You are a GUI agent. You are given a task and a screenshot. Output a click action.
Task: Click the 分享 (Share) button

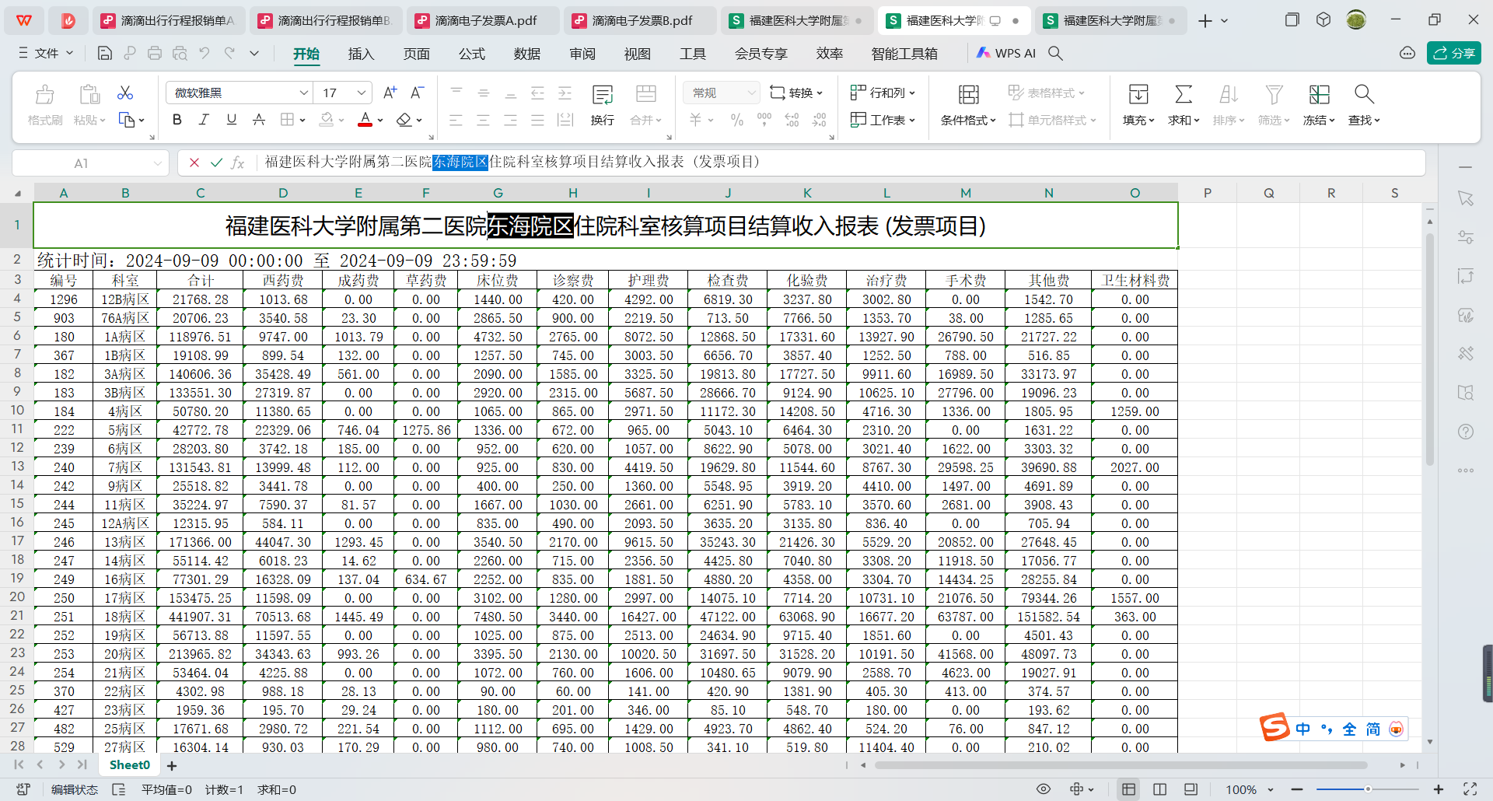click(x=1453, y=53)
